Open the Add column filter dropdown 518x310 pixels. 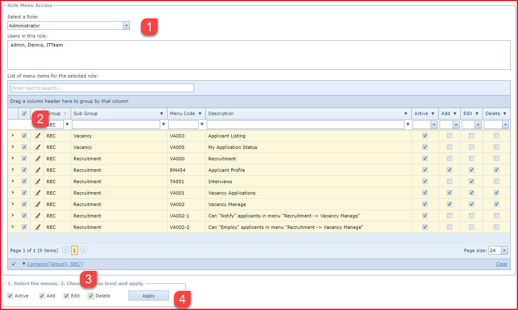(x=456, y=125)
